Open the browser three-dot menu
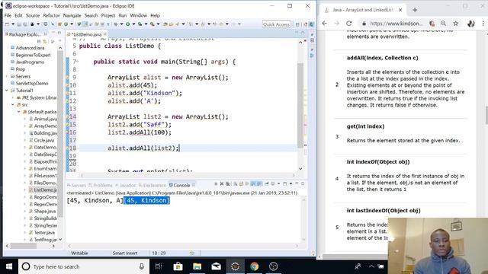 [x=483, y=24]
